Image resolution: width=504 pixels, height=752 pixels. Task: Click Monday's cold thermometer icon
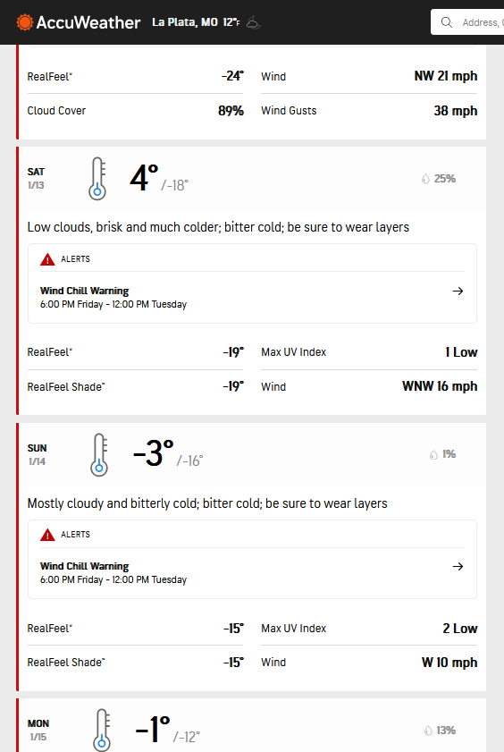point(102,730)
